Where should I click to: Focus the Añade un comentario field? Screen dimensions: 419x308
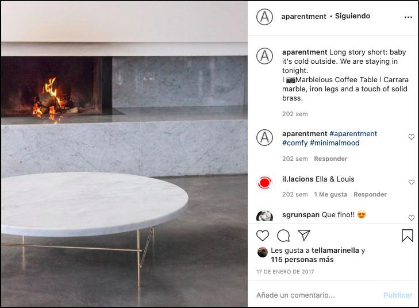tap(318, 295)
